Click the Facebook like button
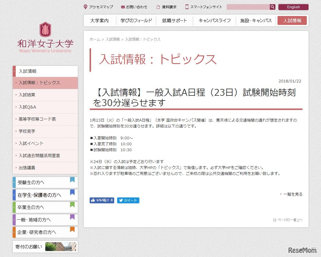 (102, 200)
